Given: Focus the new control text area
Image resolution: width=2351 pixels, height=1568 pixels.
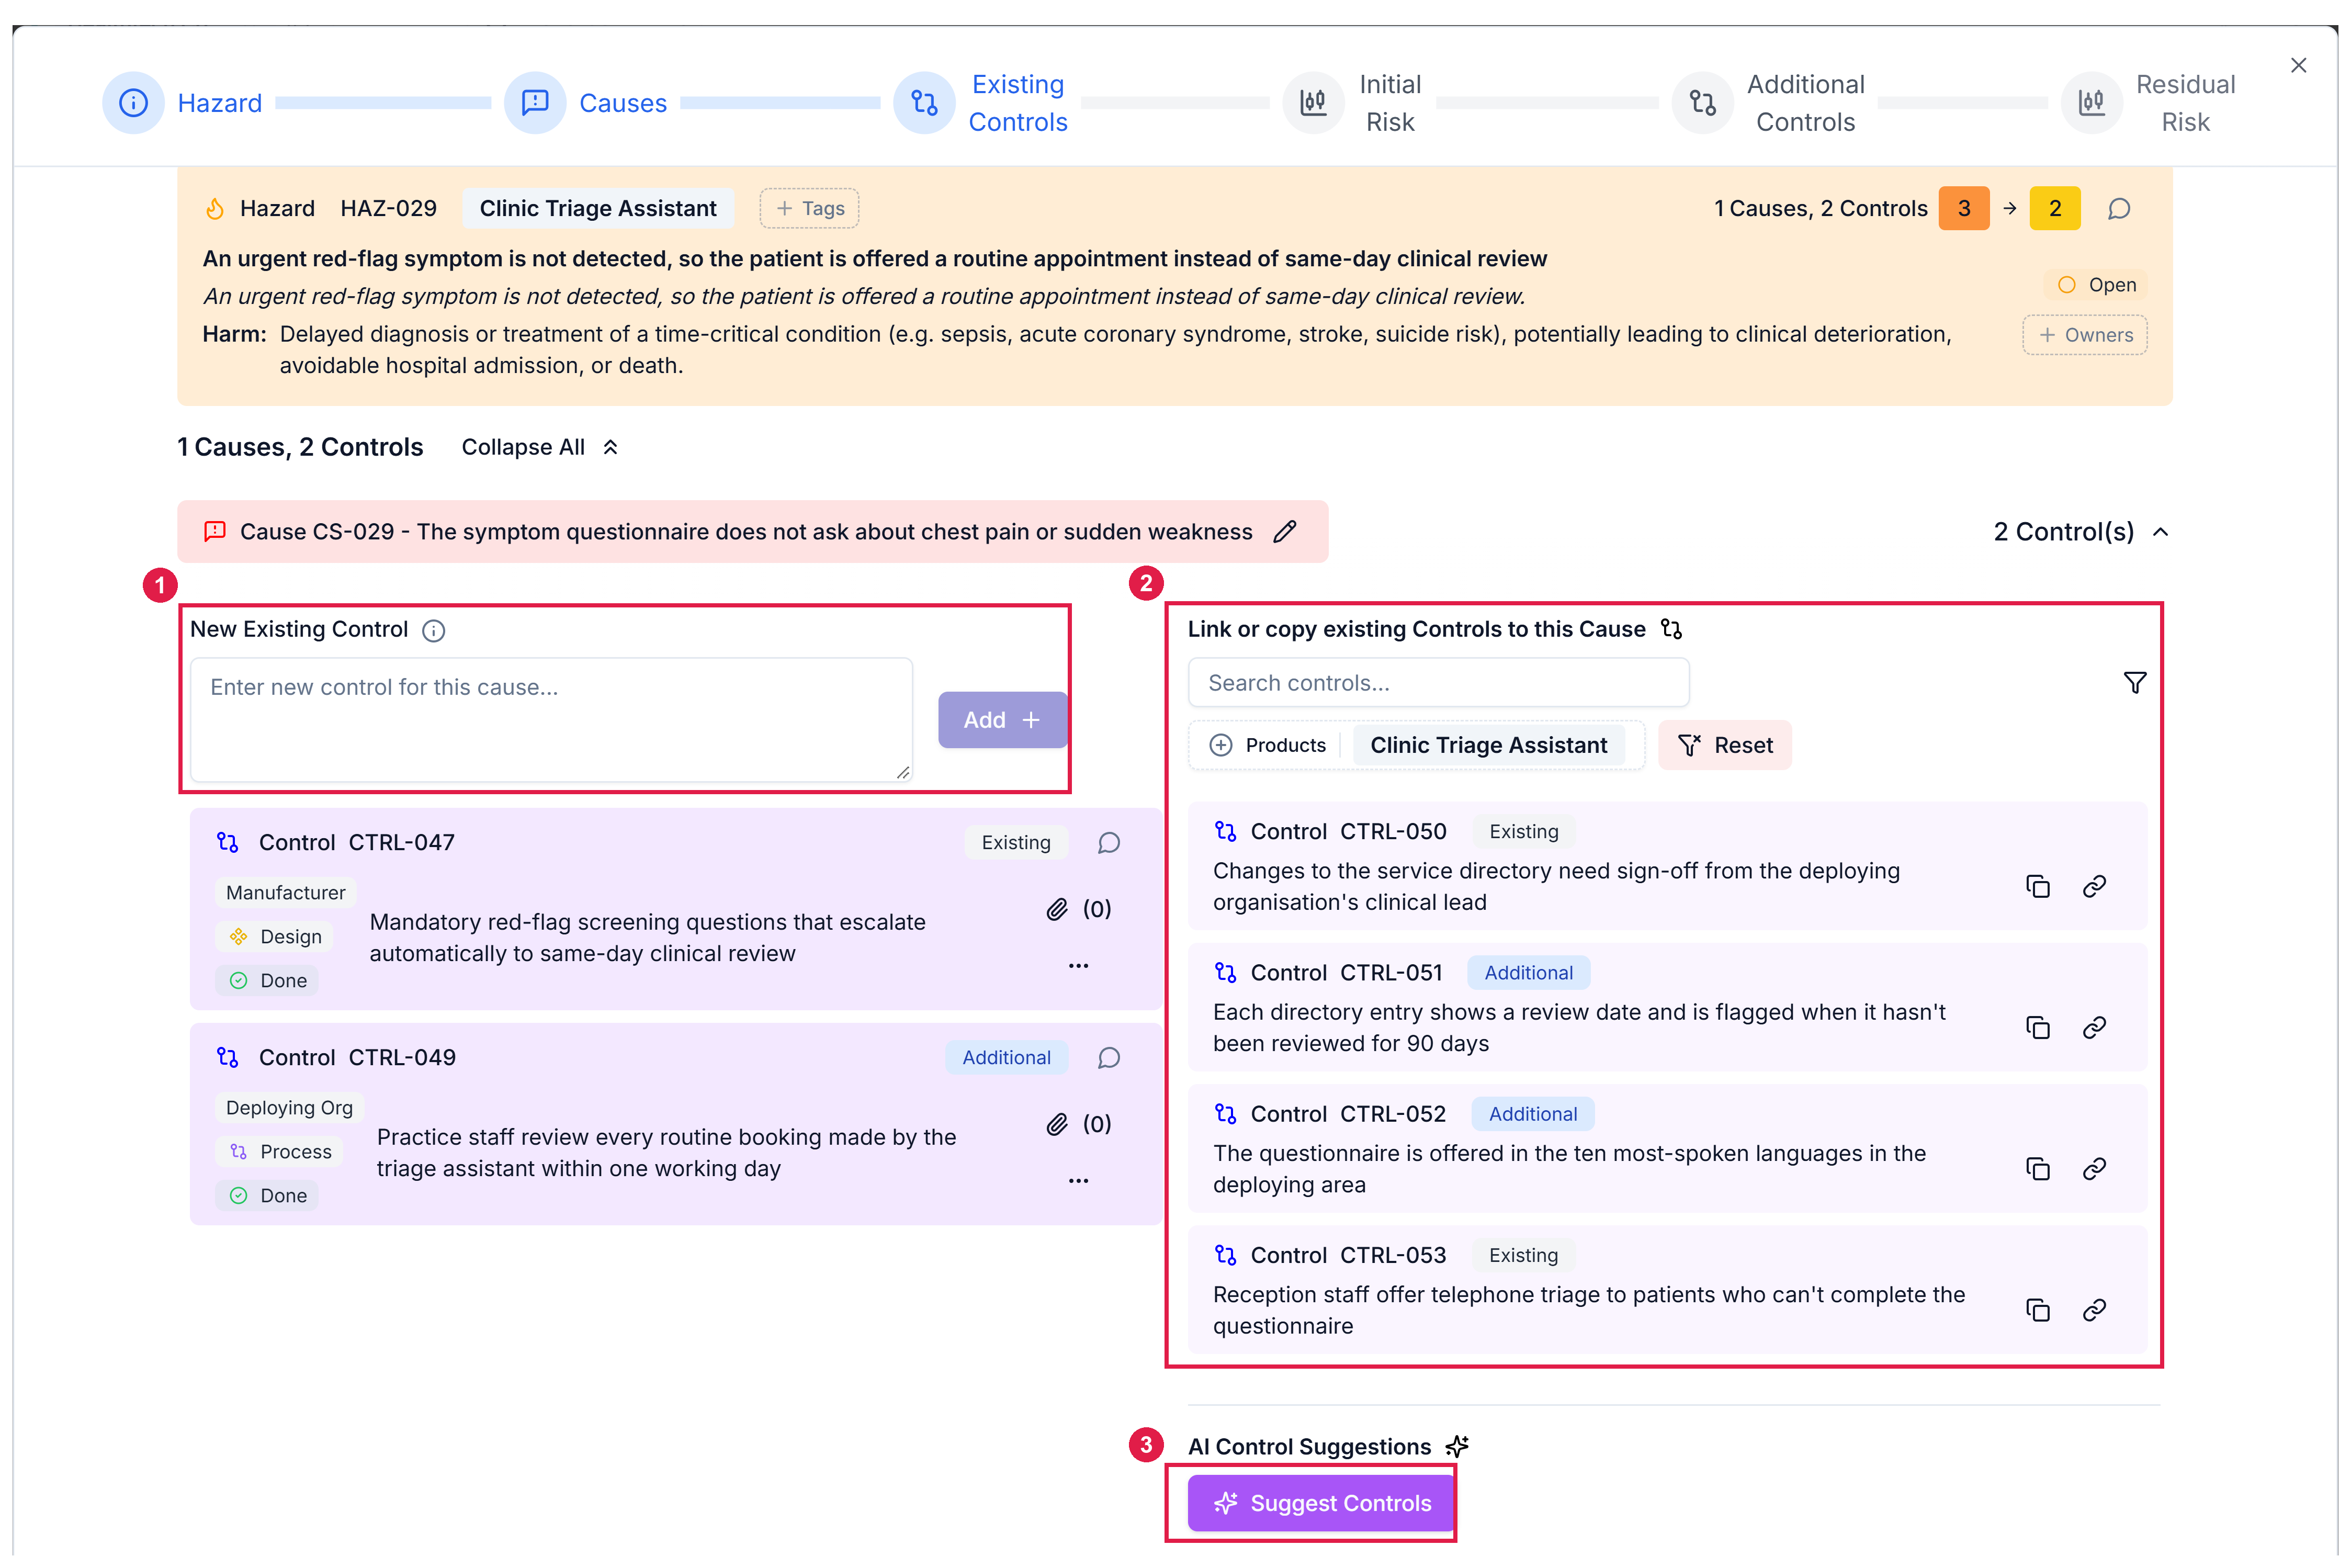Looking at the screenshot, I should tap(551, 719).
